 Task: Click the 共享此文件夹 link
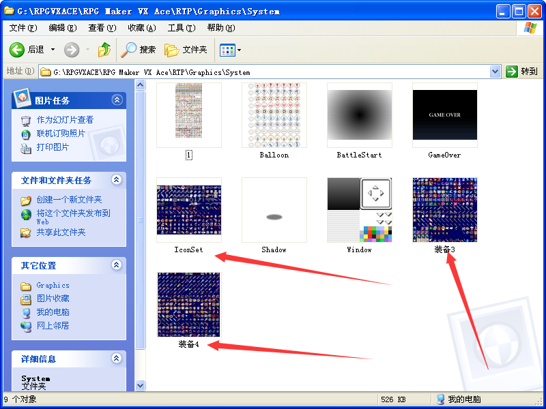click(x=61, y=232)
